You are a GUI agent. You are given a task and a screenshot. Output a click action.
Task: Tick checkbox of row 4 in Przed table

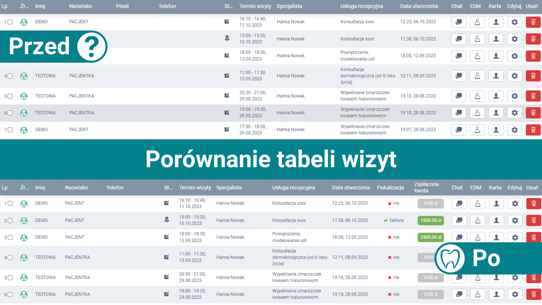coord(10,76)
